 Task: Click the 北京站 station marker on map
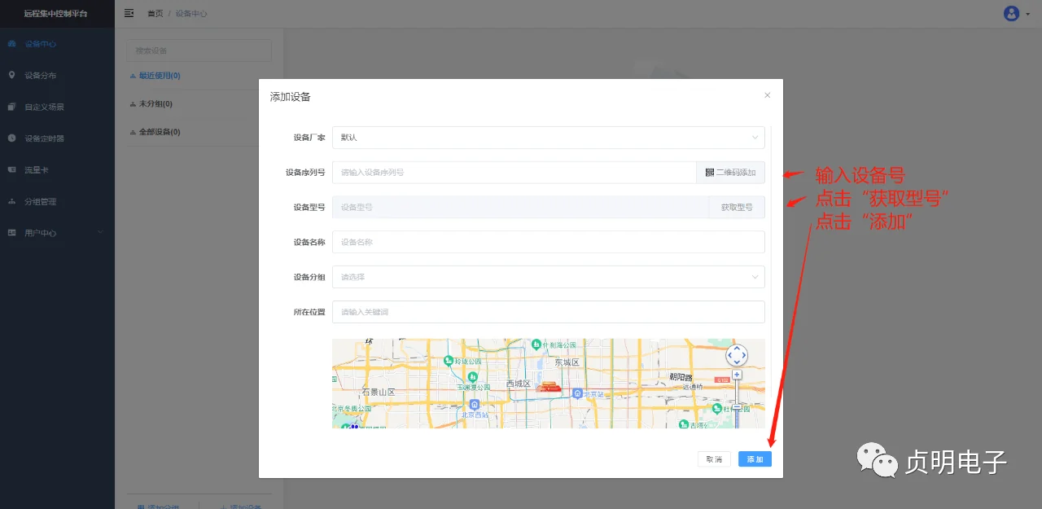[577, 394]
